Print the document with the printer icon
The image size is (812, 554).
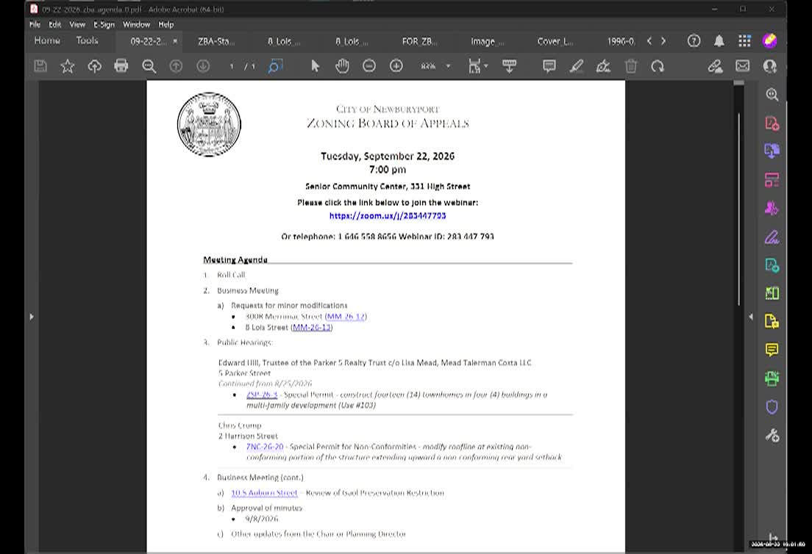121,66
